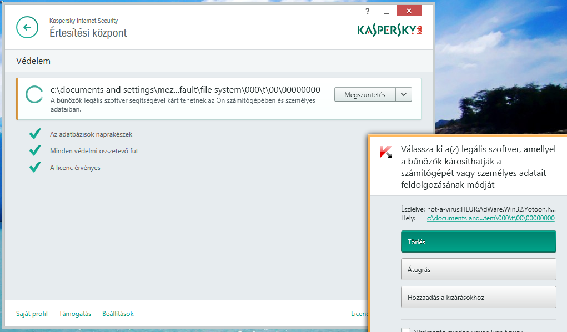Expand the dropdown arrow beside Megszüntetés
The image size is (567, 332).
(404, 95)
